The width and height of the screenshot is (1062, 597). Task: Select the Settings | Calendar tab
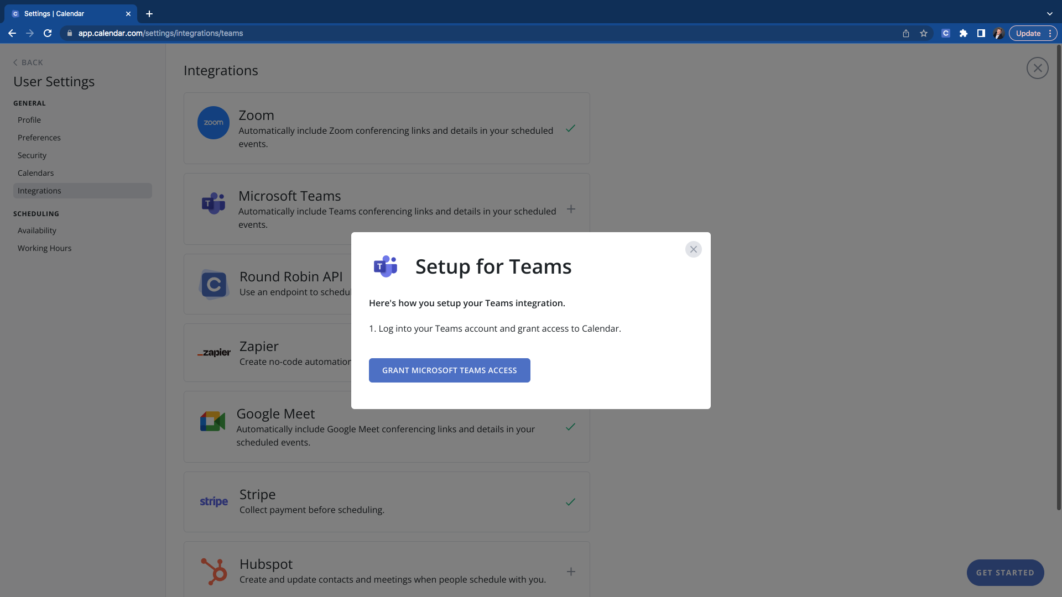(71, 14)
